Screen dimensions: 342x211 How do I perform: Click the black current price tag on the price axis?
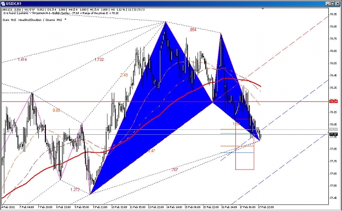tap(333, 134)
